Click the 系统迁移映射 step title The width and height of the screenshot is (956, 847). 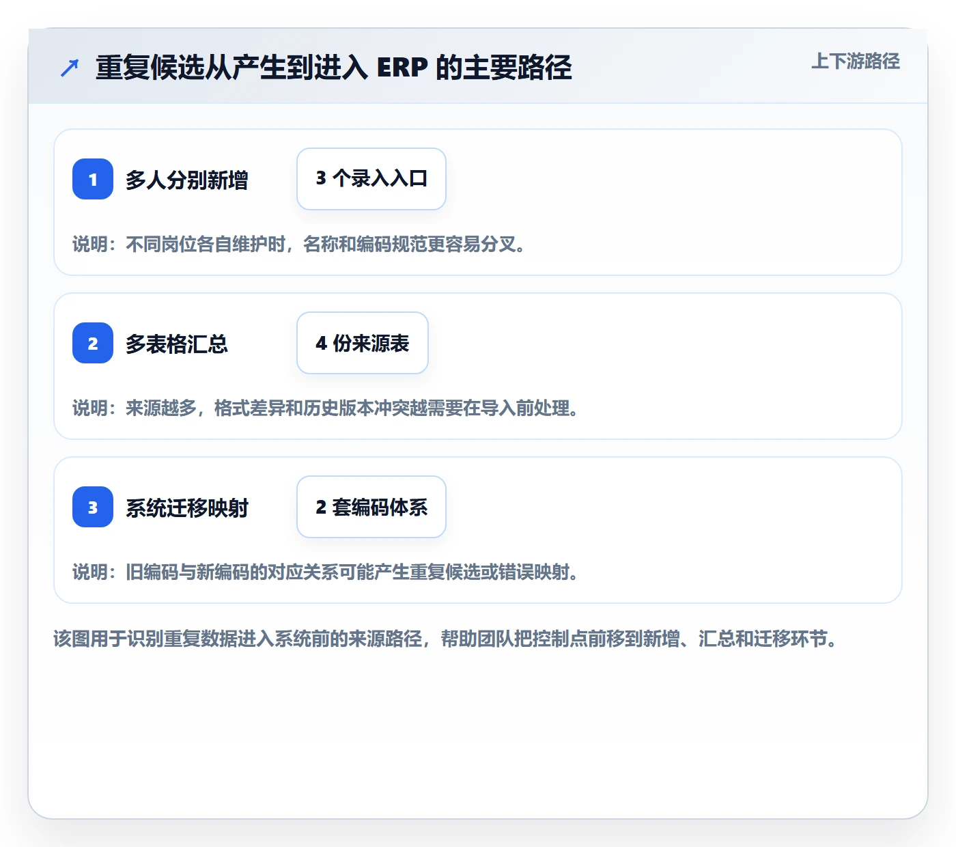click(186, 508)
